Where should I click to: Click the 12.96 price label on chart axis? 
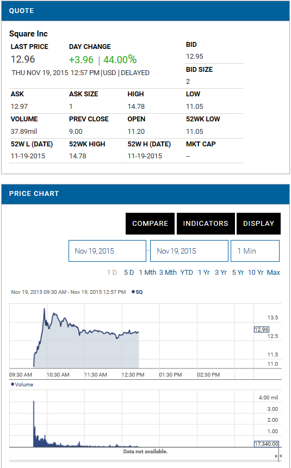pyautogui.click(x=262, y=330)
